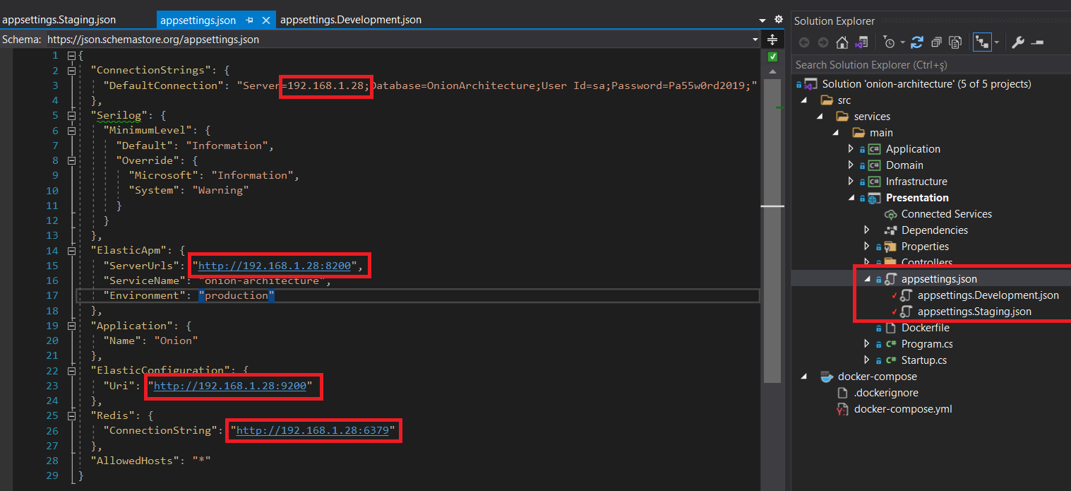This screenshot has width=1071, height=491.
Task: Toggle the nested tree view button
Action: point(982,42)
